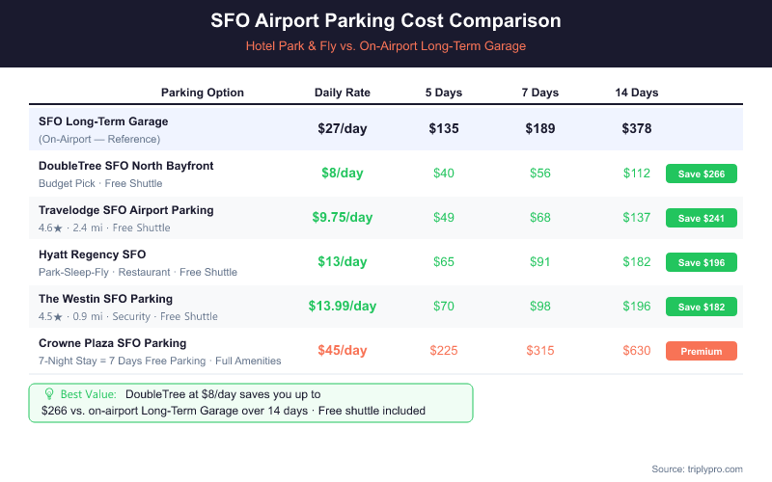Click the Daily Rate column header
The height and width of the screenshot is (482, 772).
[343, 93]
